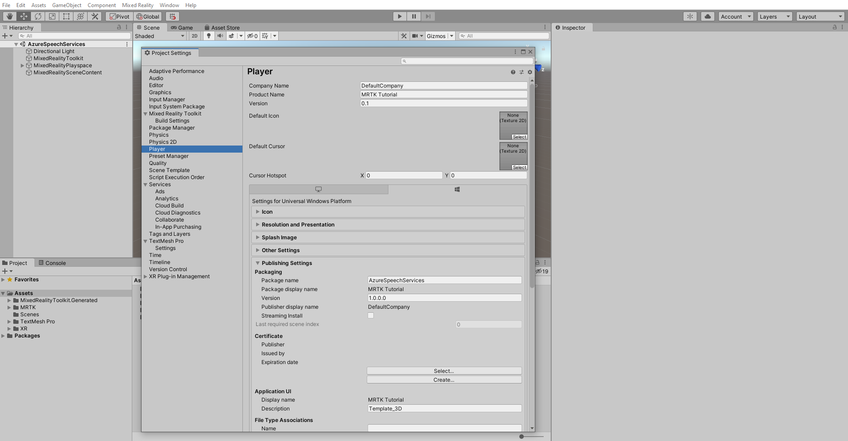Viewport: 848px width, 441px height.
Task: Select the Move tool
Action: click(23, 16)
